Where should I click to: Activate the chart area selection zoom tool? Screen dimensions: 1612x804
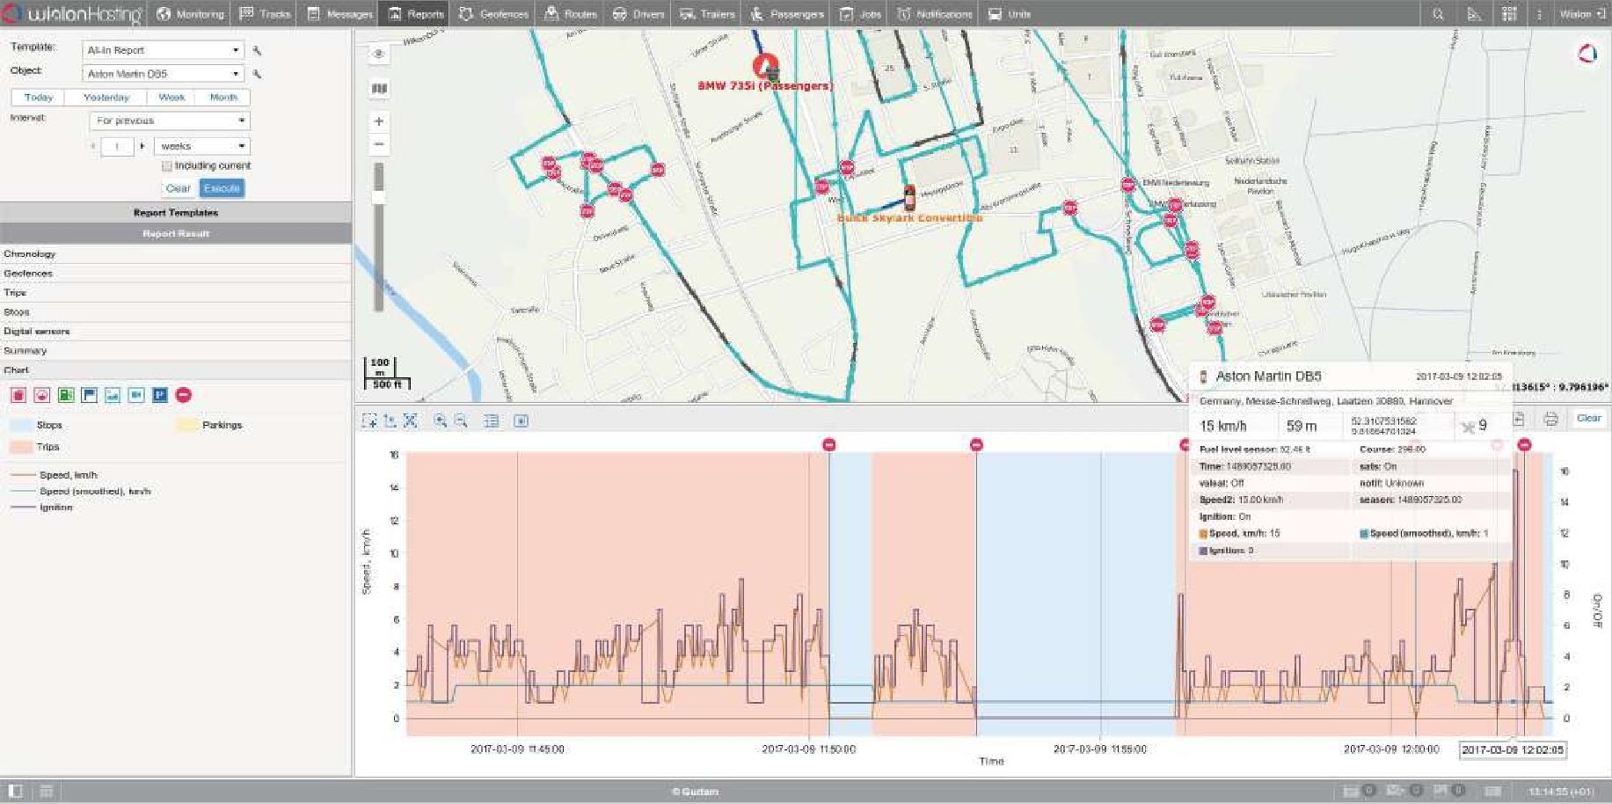[369, 421]
